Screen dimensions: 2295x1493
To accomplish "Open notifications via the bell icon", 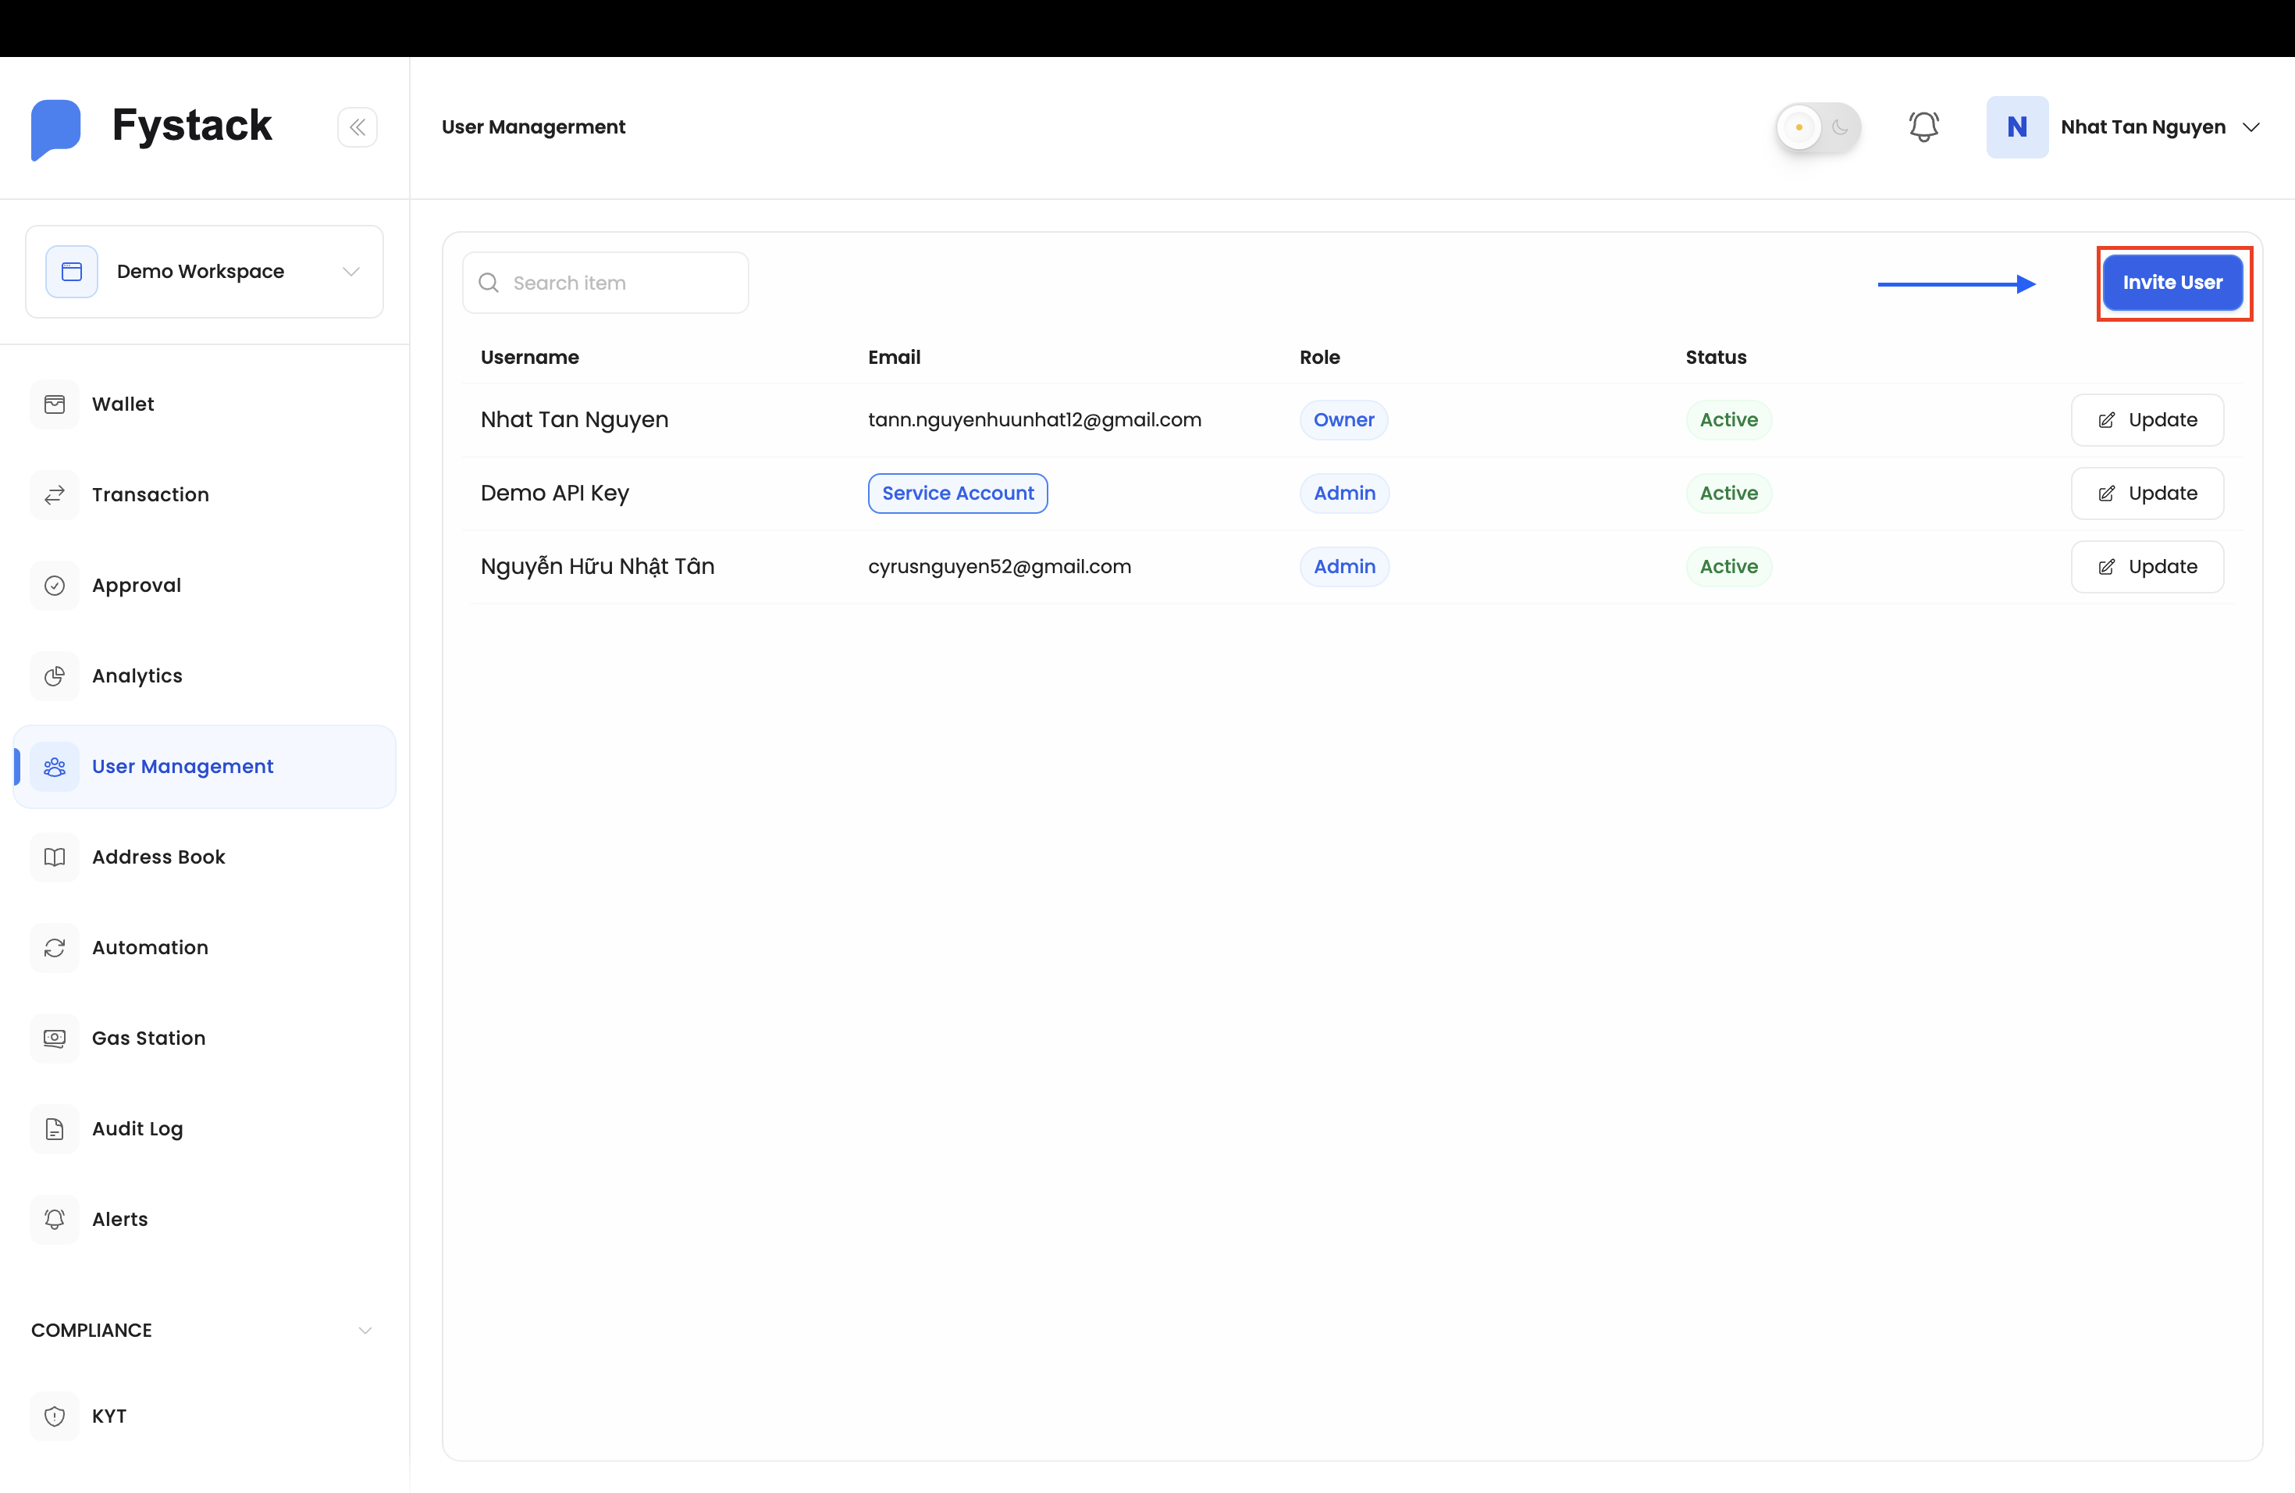I will tap(1923, 126).
